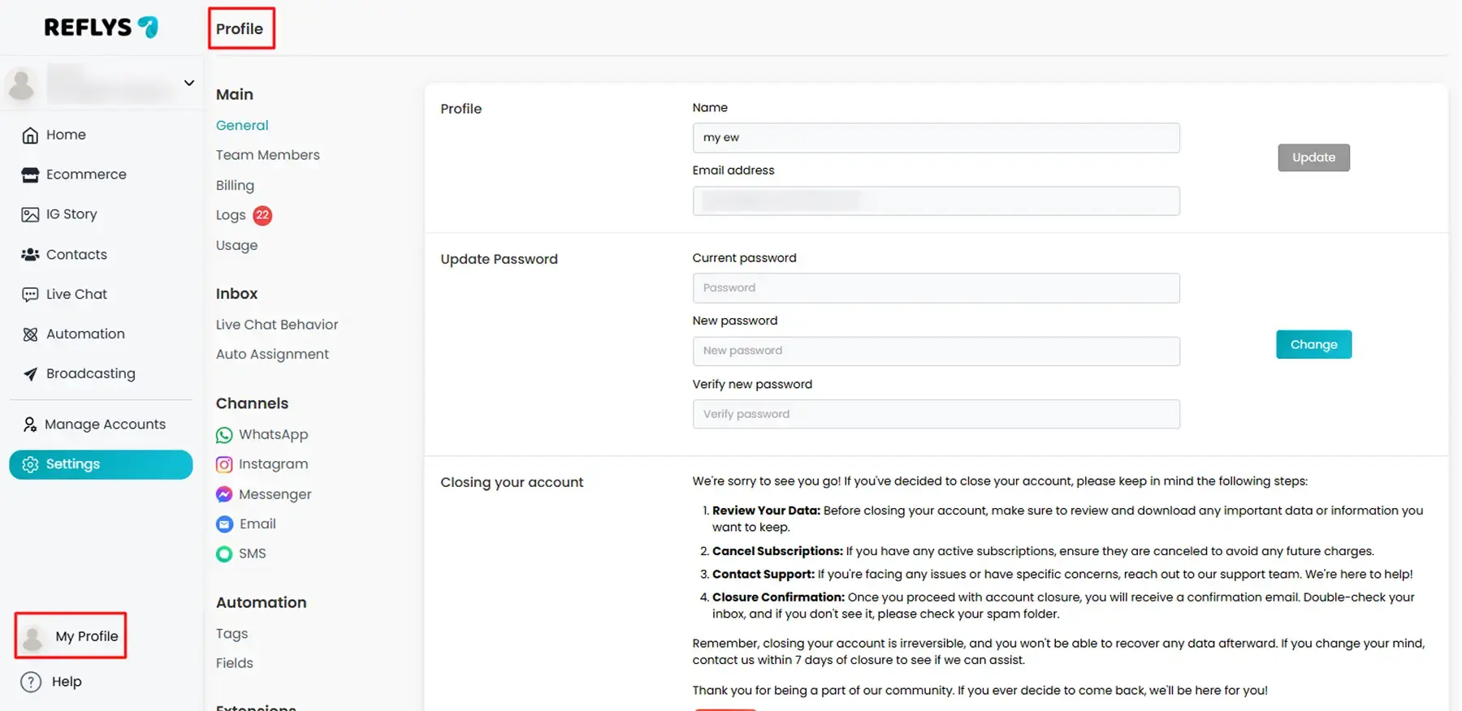Open the Instagram channel icon
Screen dimensions: 1462x711
[224, 465]
